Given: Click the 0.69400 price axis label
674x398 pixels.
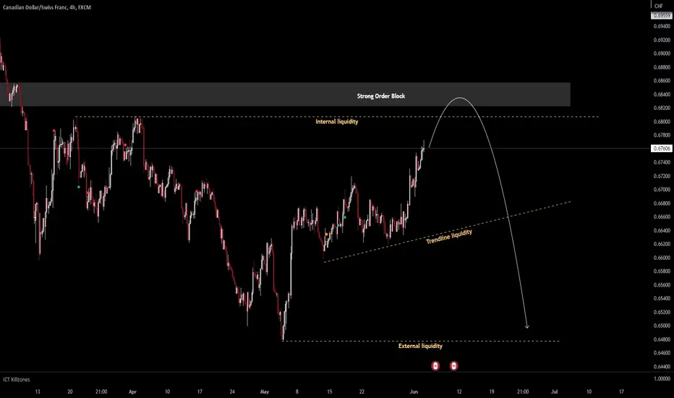Looking at the screenshot, I should pos(662,26).
